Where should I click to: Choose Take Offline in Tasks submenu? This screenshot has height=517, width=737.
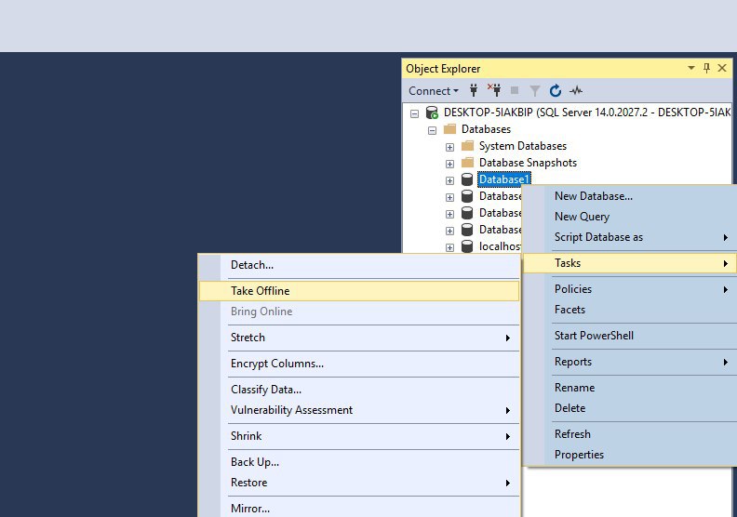359,291
